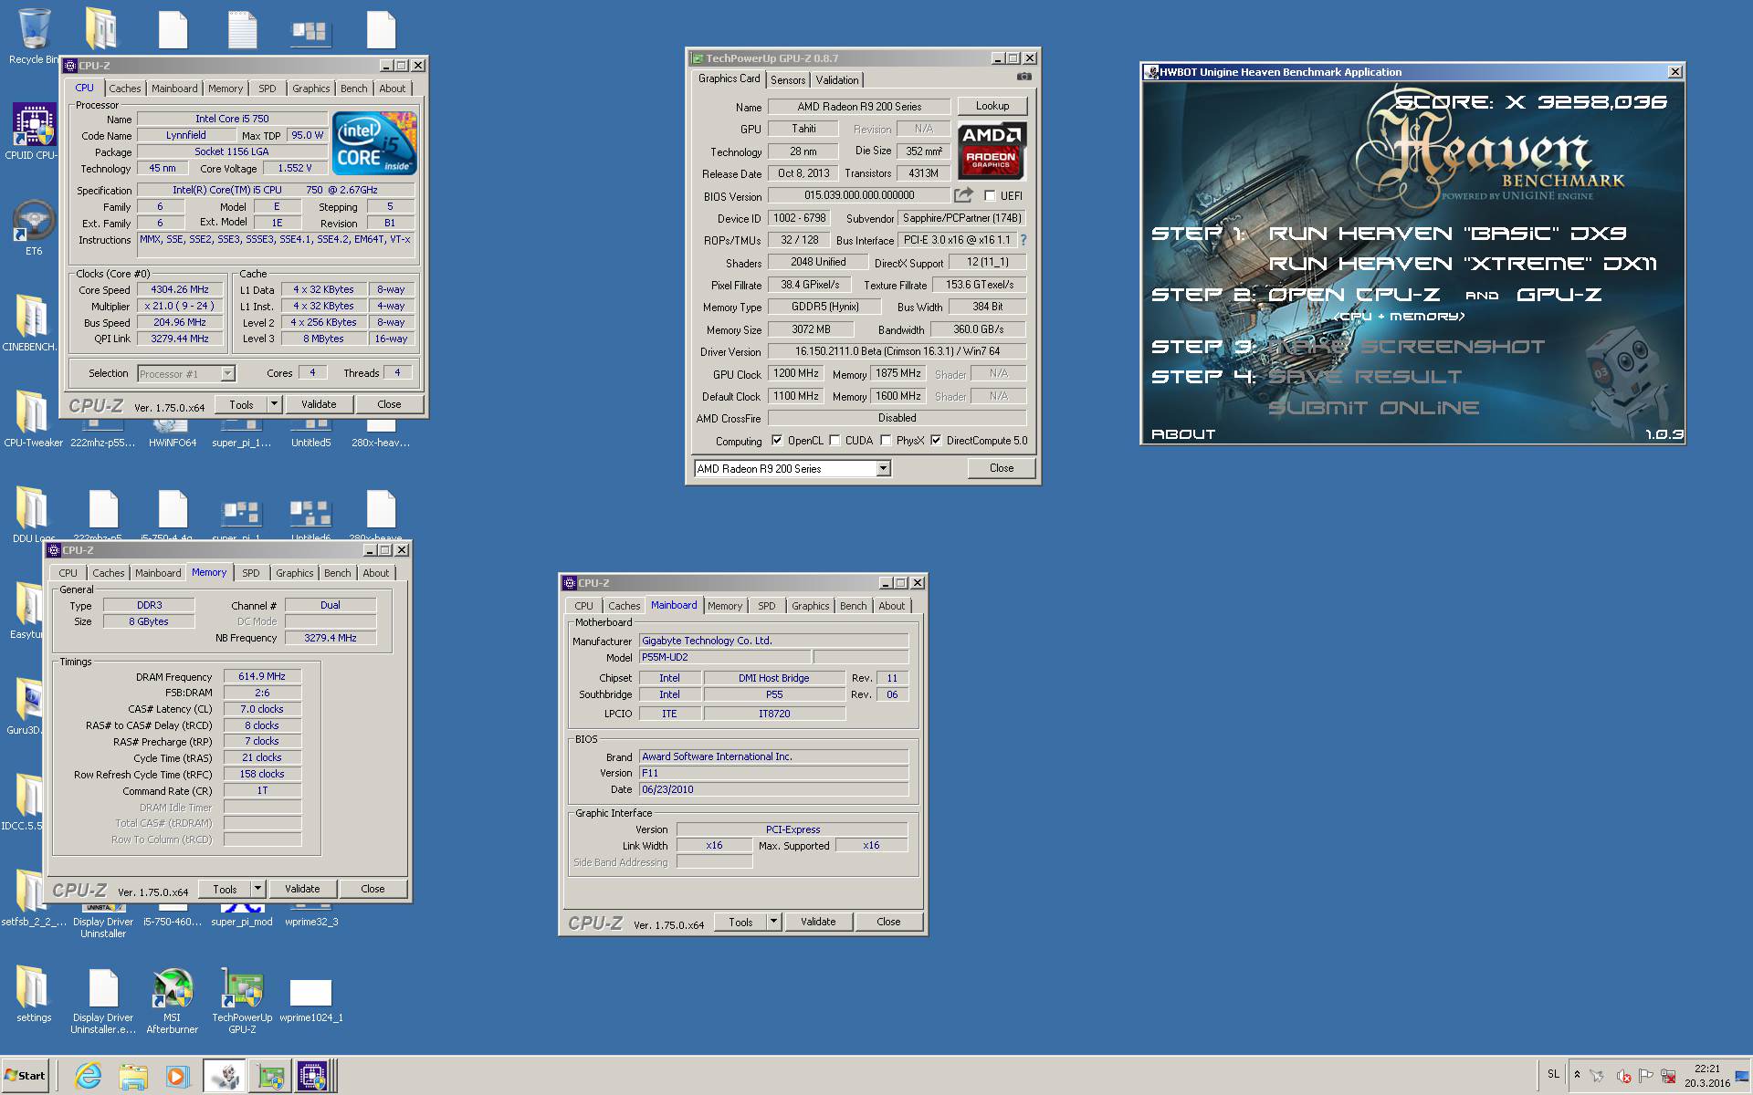Open Internet Explorer from the taskbar
This screenshot has height=1095, width=1753.
coord(88,1076)
